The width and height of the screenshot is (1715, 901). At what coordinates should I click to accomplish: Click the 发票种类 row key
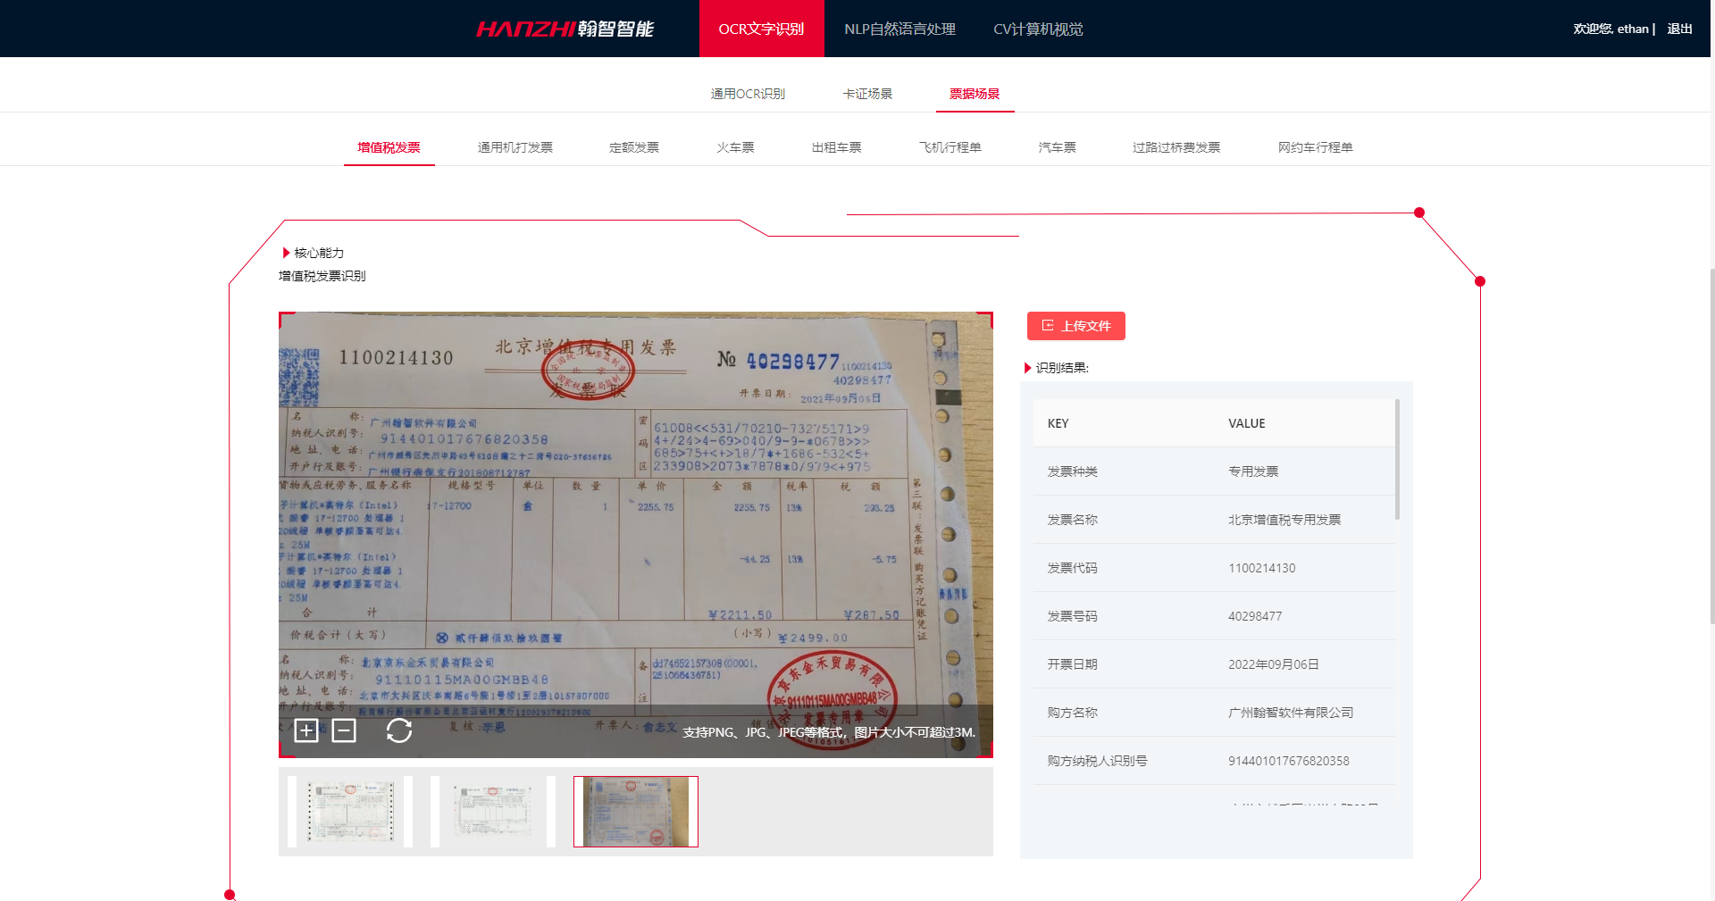(1073, 471)
